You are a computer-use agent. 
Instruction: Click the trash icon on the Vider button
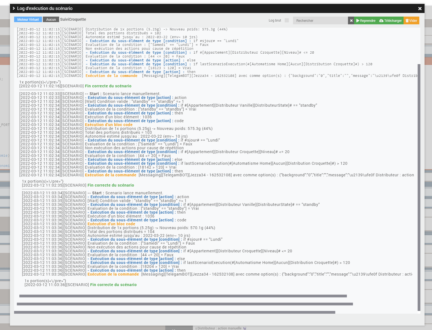pos(407,20)
